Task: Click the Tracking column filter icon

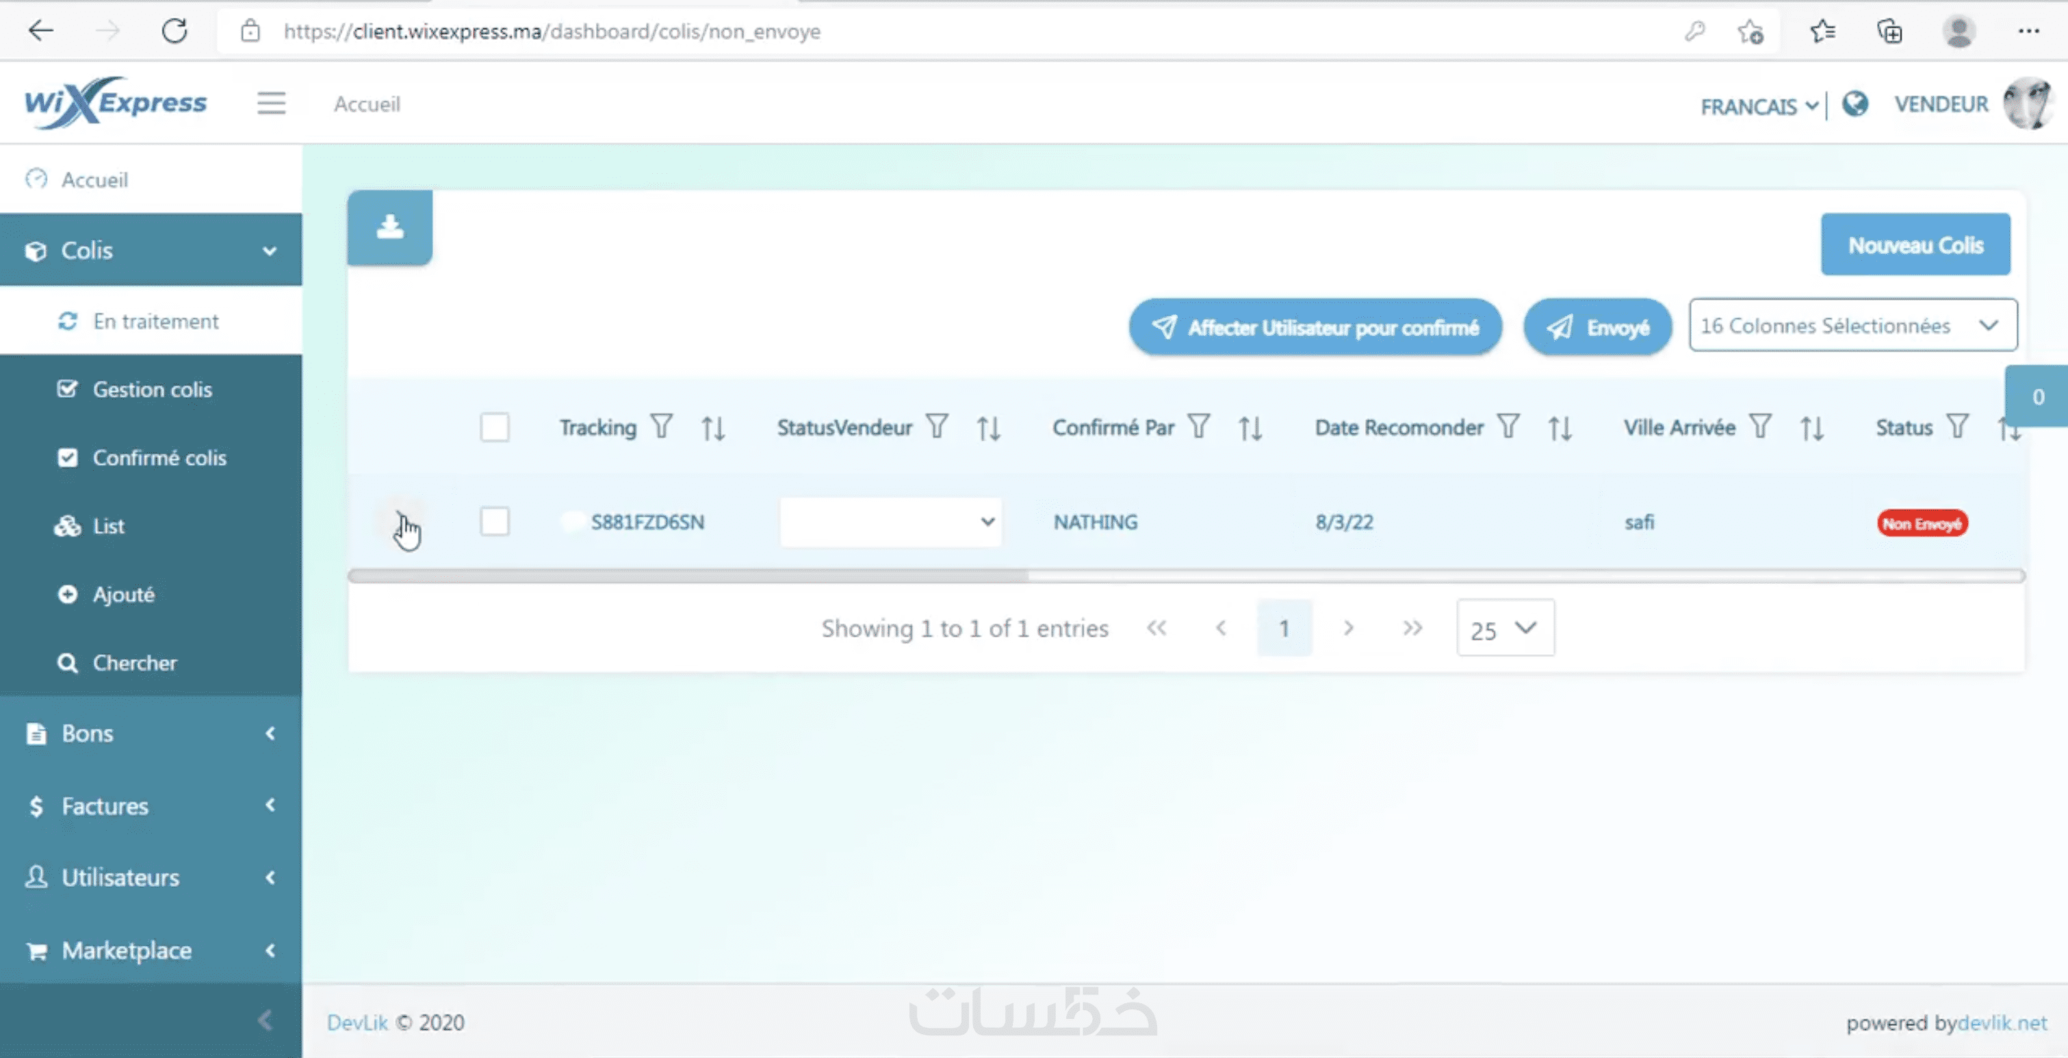Action: (662, 426)
